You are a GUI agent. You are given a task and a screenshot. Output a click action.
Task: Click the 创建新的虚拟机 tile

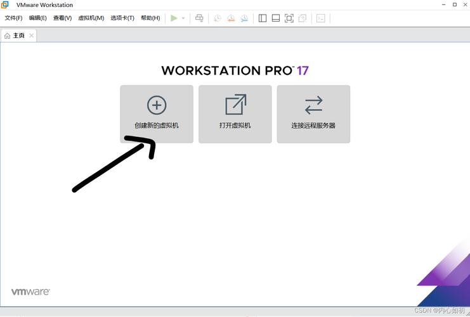pos(157,114)
